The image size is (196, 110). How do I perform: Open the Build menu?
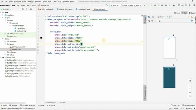45,2
